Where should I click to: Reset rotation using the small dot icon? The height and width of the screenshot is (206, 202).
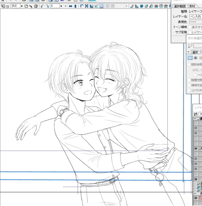pos(66,6)
